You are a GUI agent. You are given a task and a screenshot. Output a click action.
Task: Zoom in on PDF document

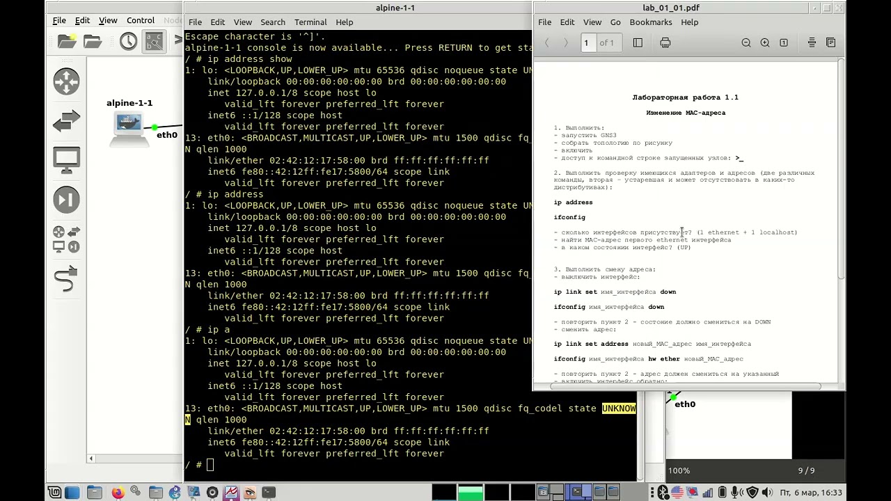[765, 42]
